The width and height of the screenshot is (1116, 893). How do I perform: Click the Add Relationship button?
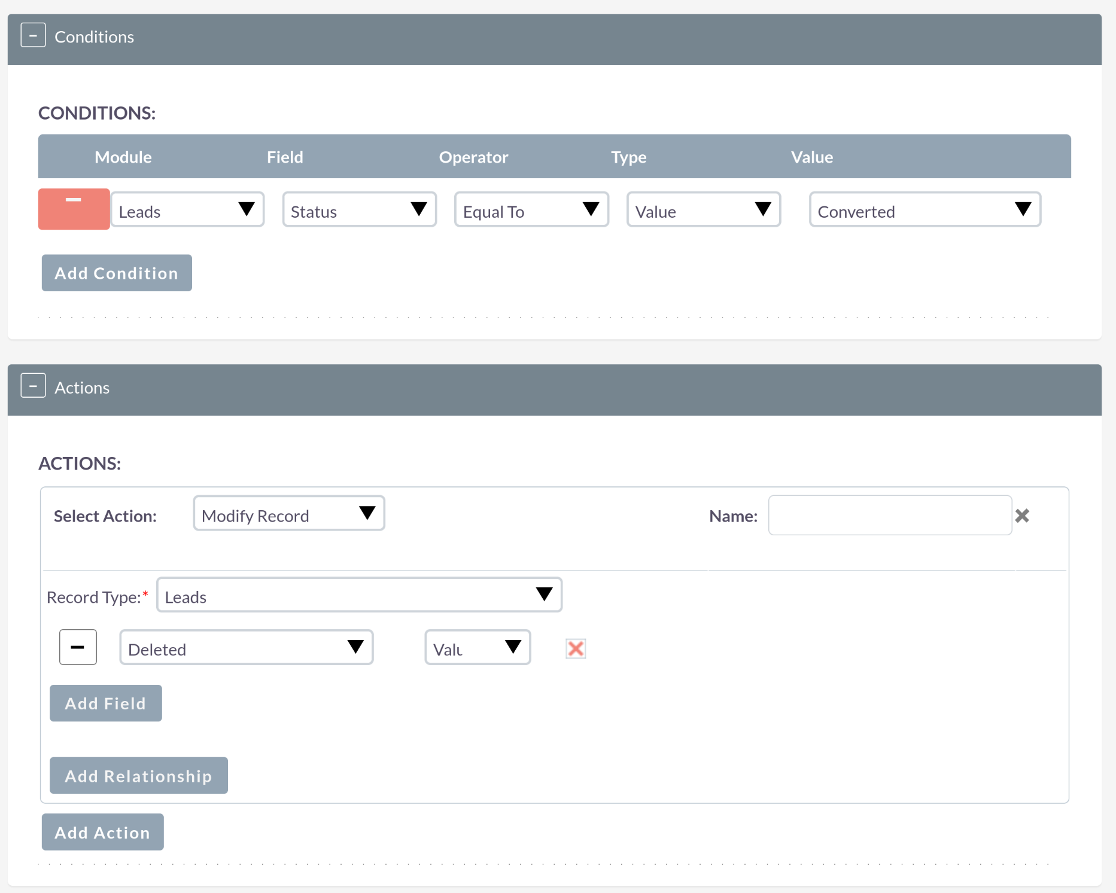tap(138, 776)
